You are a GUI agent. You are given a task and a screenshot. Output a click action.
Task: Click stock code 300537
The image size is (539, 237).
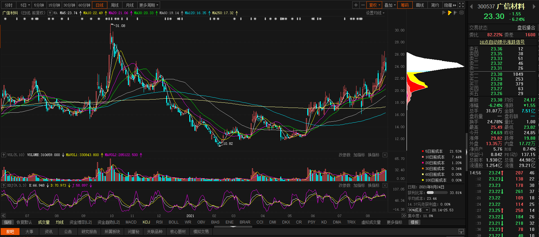[486, 6]
